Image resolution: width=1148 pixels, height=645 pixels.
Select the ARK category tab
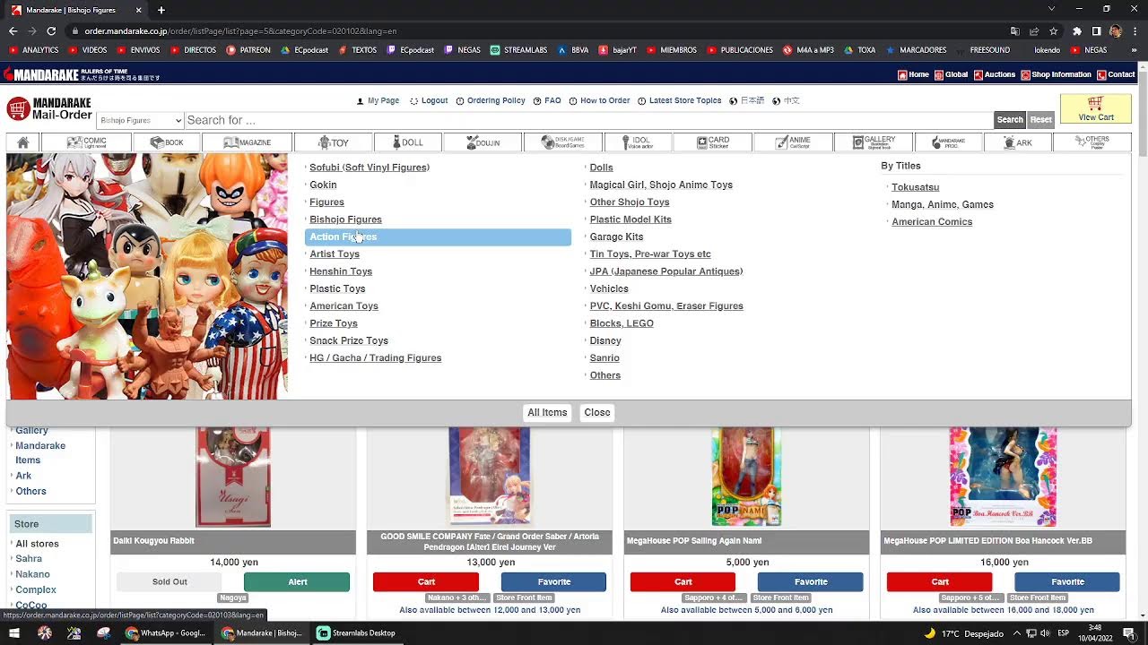1017,142
